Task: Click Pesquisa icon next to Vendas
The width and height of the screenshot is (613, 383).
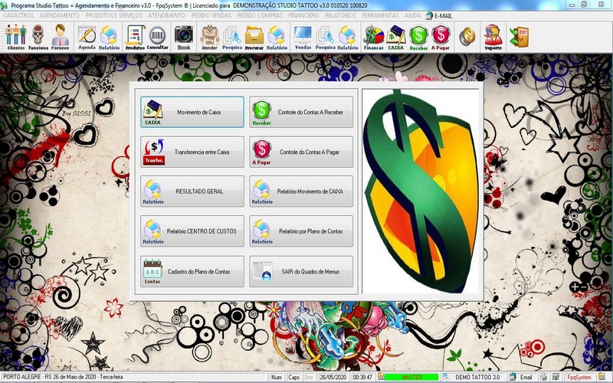Action: (325, 37)
